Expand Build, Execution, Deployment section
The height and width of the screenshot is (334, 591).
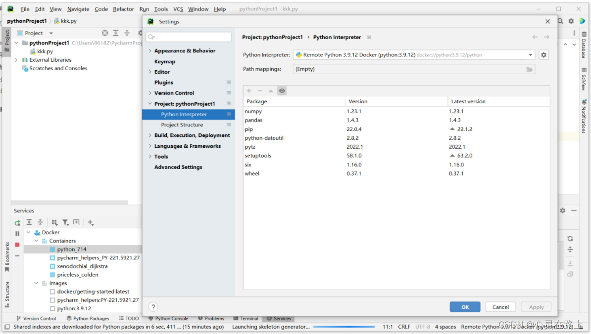pyautogui.click(x=150, y=135)
